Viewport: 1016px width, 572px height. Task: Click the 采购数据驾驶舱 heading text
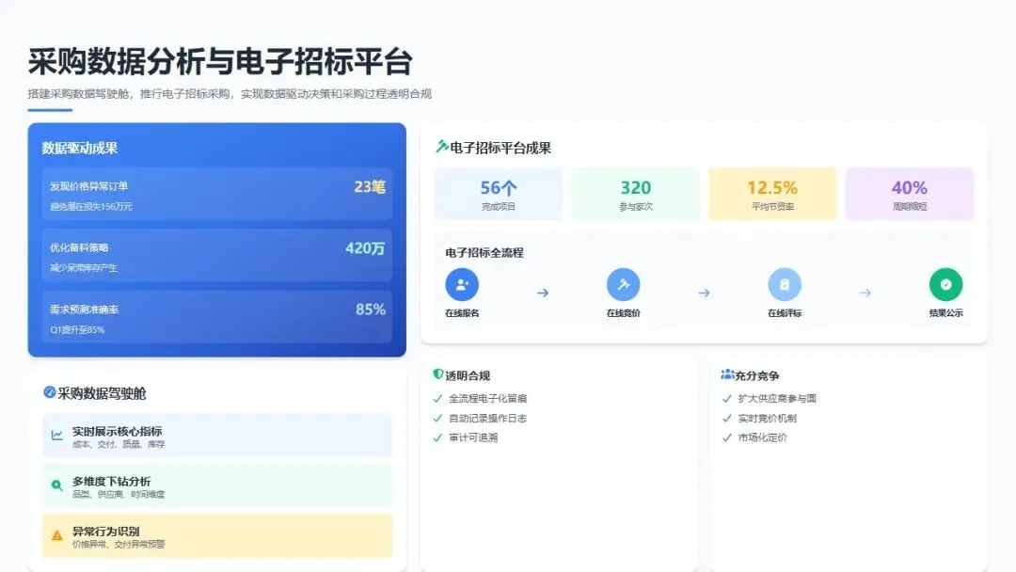pos(102,393)
